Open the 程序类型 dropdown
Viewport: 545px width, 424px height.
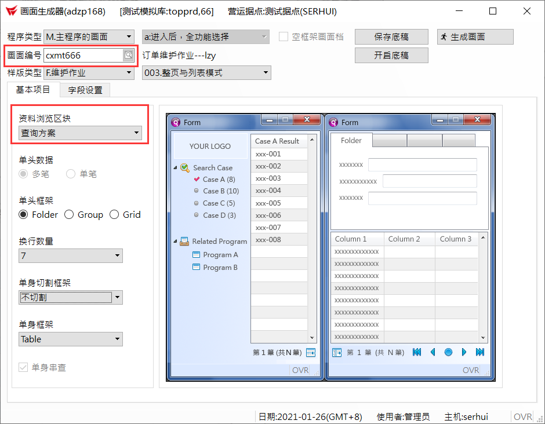[x=89, y=36]
